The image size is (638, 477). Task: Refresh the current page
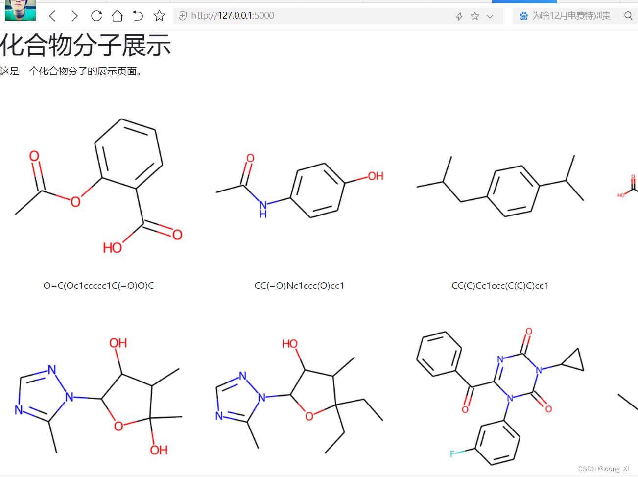[96, 16]
